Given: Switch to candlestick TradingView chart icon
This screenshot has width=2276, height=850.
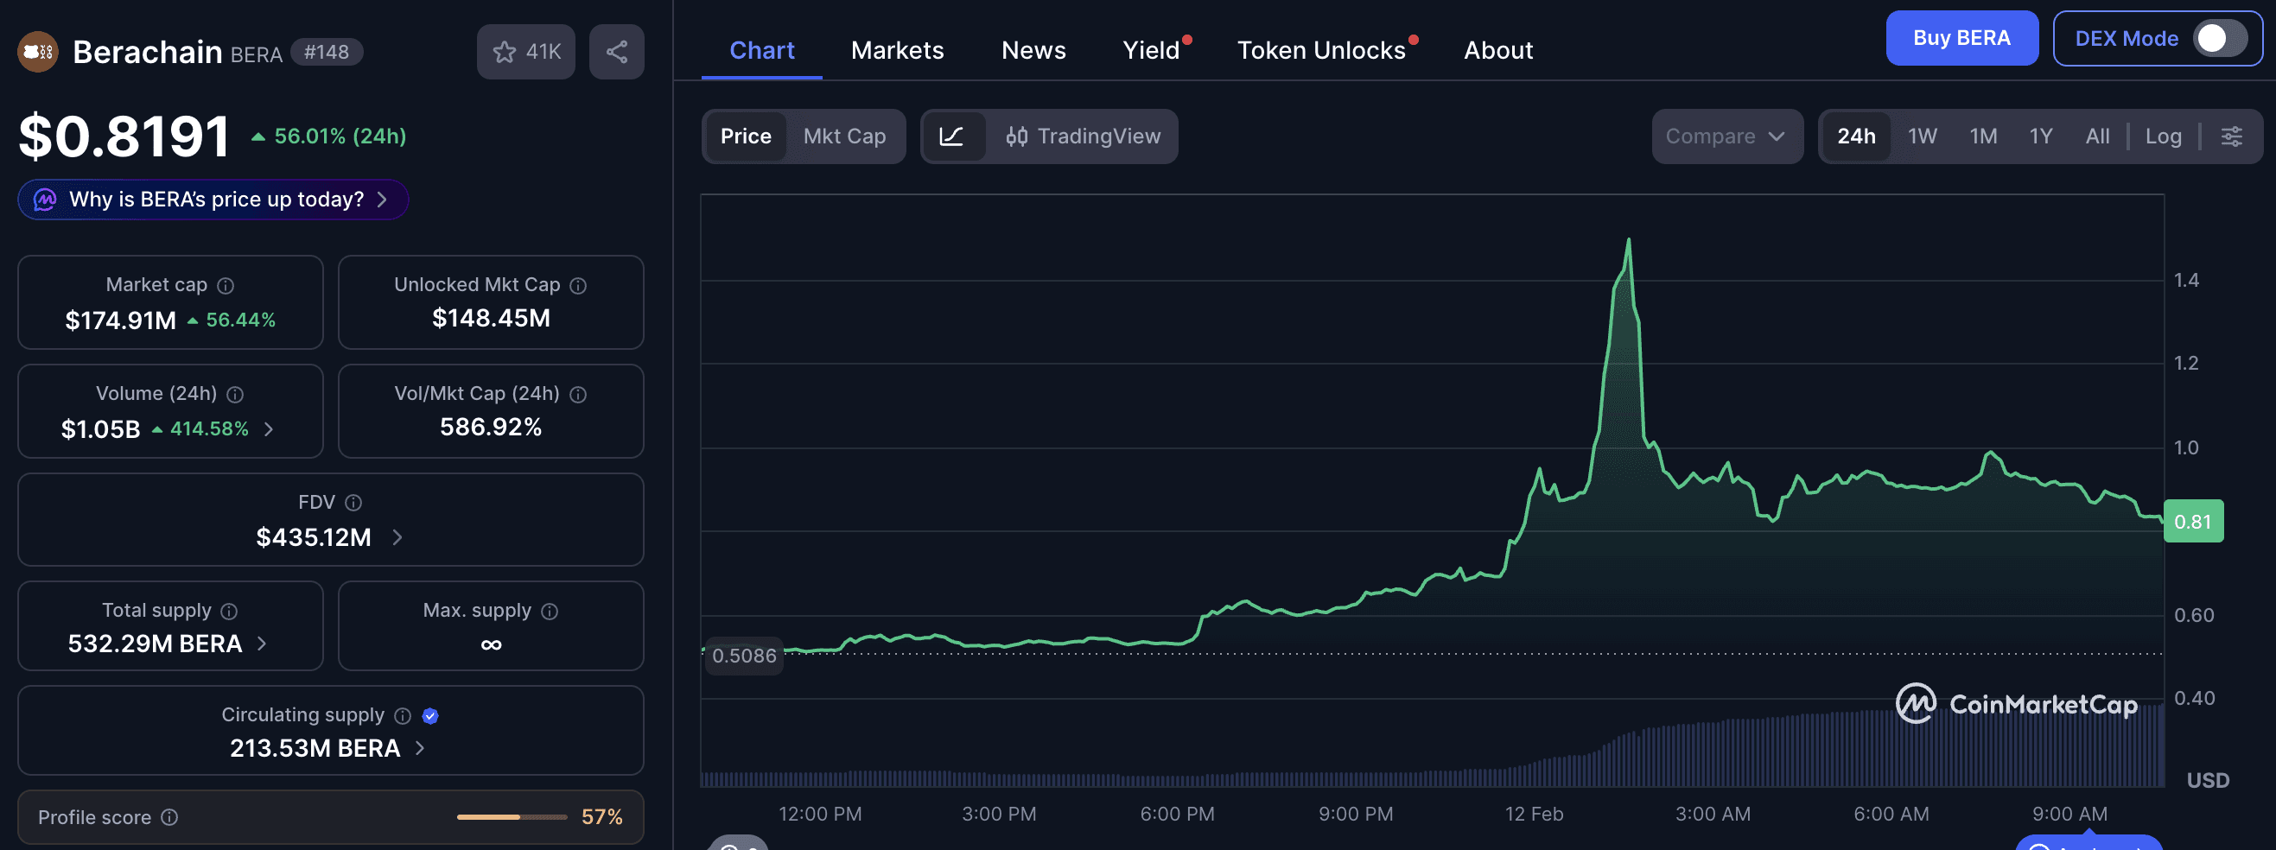Looking at the screenshot, I should pyautogui.click(x=1015, y=136).
